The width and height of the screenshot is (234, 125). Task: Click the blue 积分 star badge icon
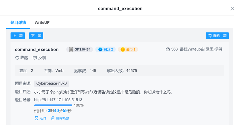pos(100,49)
